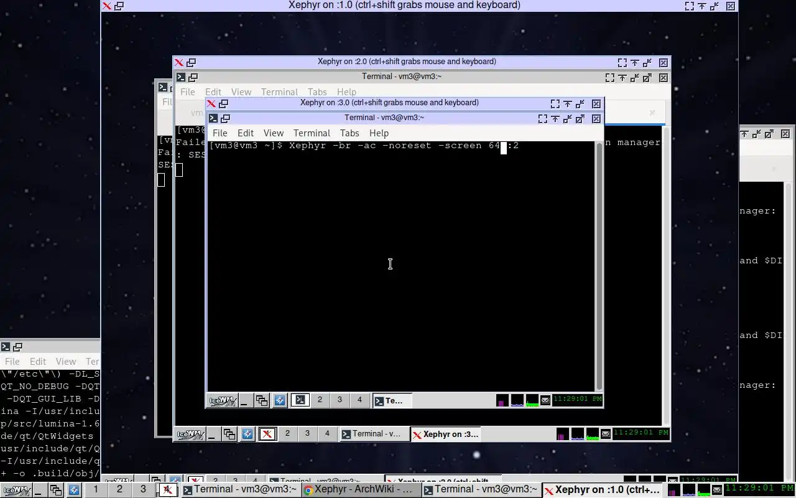Switch to workspace 3 on host bottom taskbar
The image size is (796, 498).
pos(143,489)
